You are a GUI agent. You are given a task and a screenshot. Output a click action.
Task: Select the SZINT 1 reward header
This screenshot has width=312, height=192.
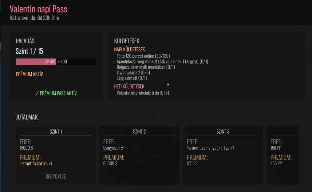(56, 132)
